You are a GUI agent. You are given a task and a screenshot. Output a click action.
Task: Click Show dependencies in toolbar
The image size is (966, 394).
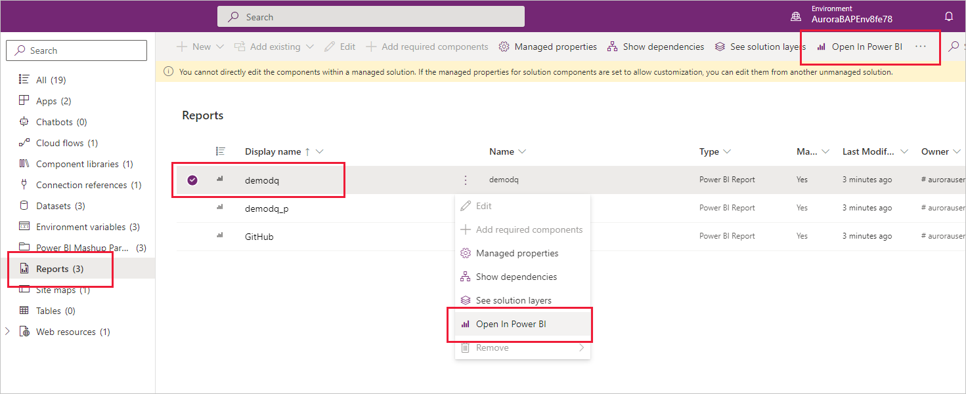pos(655,47)
